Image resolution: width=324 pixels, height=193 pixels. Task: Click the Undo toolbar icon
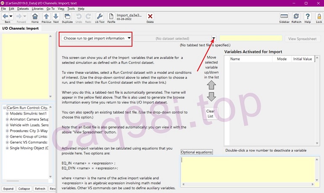coord(79,16)
